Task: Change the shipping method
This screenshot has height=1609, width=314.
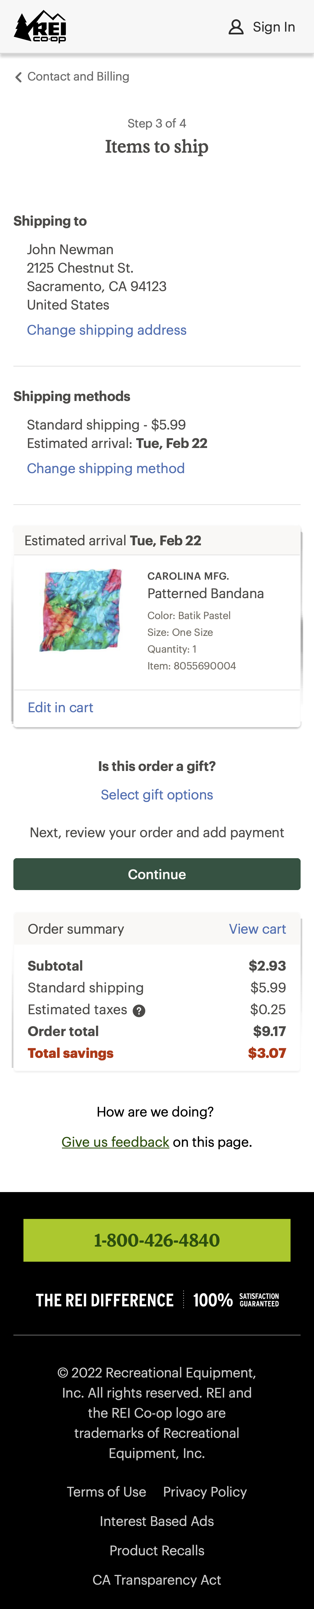Action: (105, 468)
